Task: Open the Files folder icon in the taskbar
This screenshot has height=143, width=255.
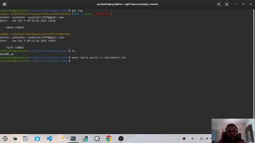Action: pyautogui.click(x=25, y=139)
